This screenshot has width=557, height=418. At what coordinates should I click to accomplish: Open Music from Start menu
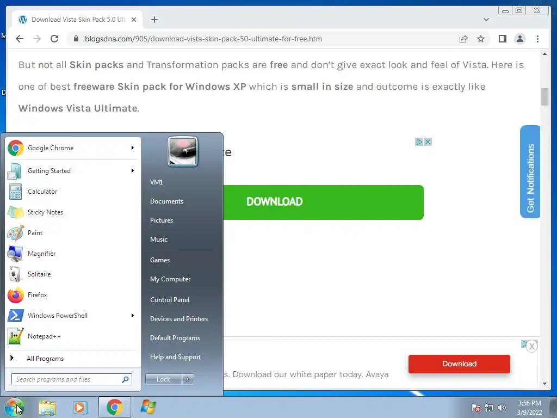click(159, 239)
